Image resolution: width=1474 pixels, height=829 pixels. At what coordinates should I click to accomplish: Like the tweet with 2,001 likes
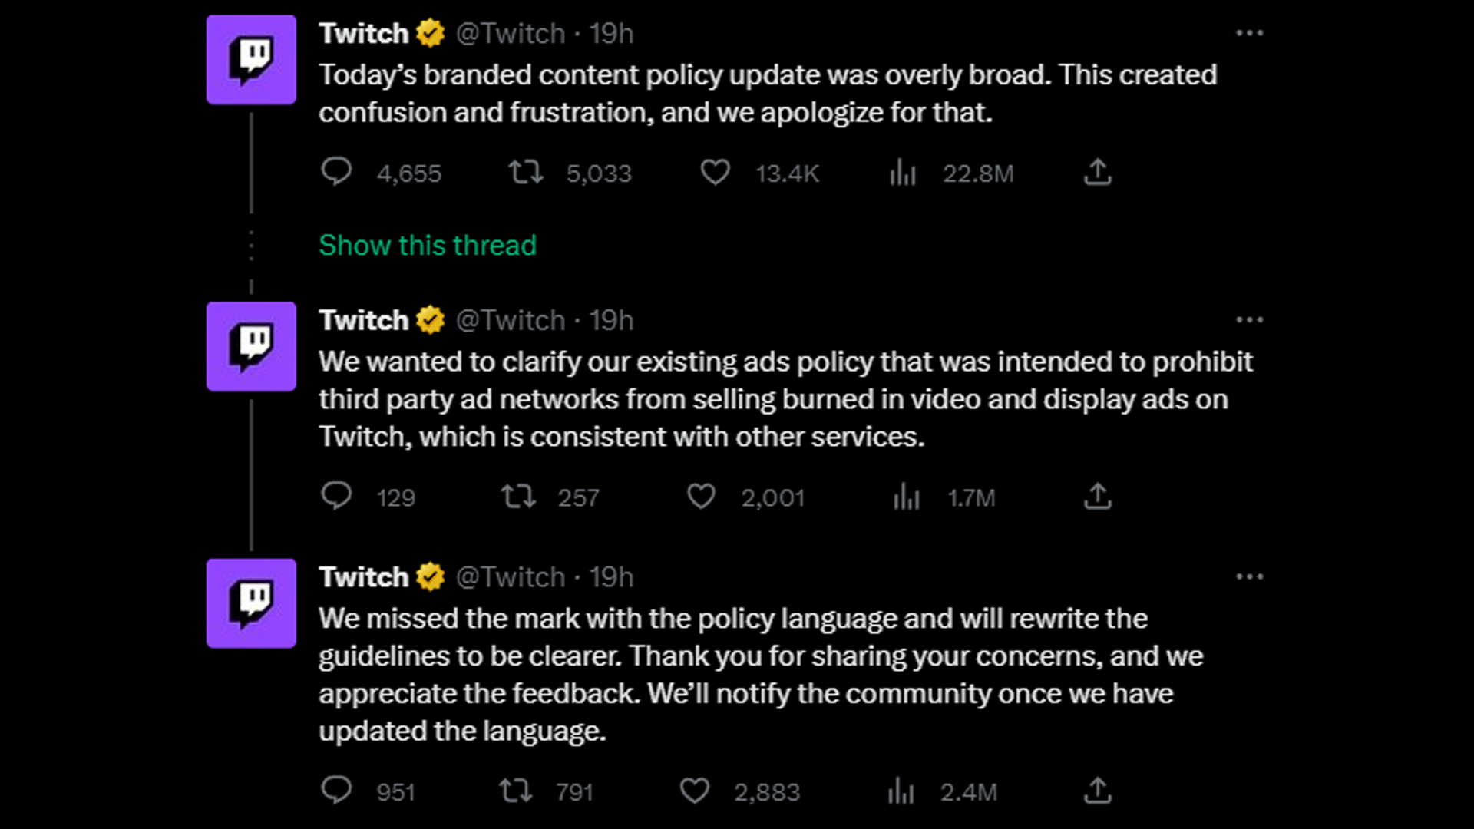click(x=701, y=497)
